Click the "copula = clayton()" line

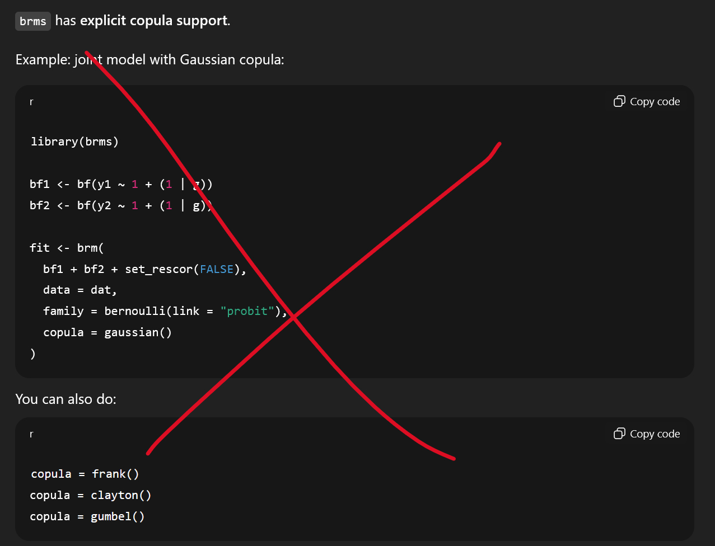(91, 495)
